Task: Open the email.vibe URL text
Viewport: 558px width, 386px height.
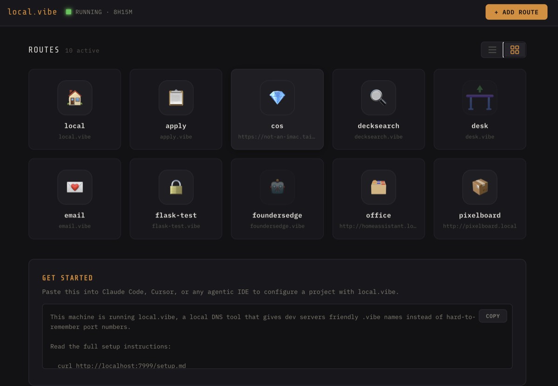Action: [x=74, y=226]
